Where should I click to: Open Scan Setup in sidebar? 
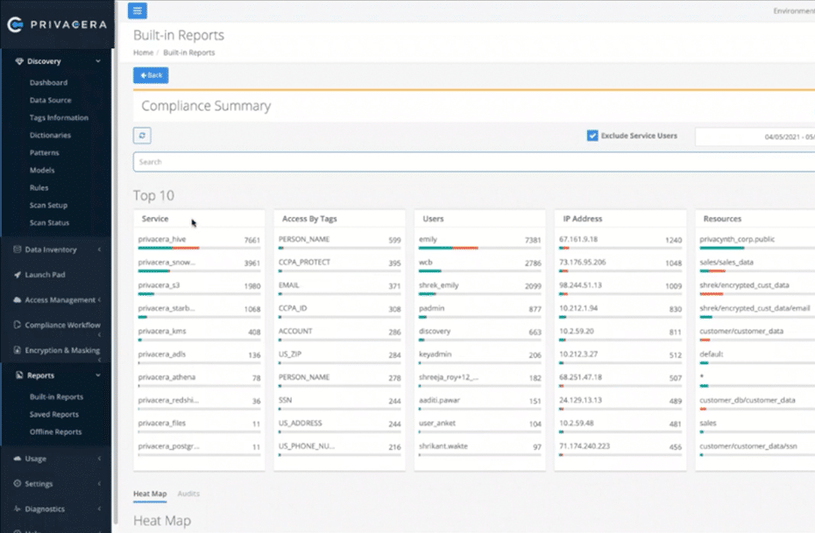click(x=48, y=205)
